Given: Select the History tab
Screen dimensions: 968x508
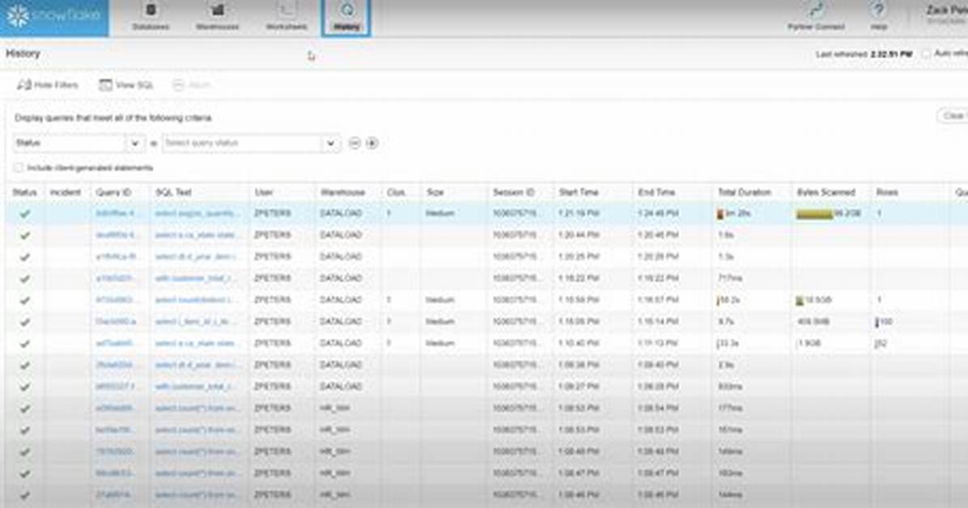Looking at the screenshot, I should 346,17.
